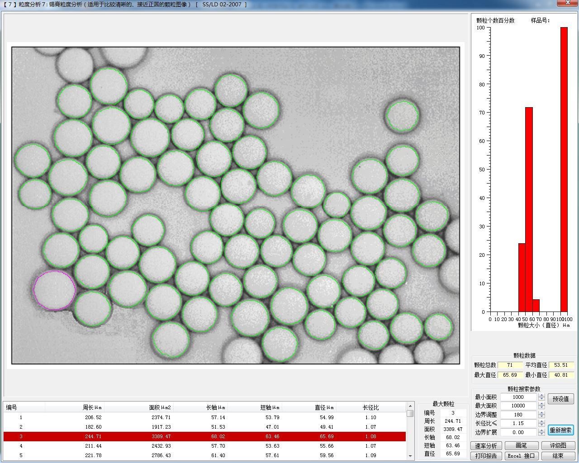Increase the 最小面积 value with up arrow
Screen dimensions: 579x463
point(541,395)
